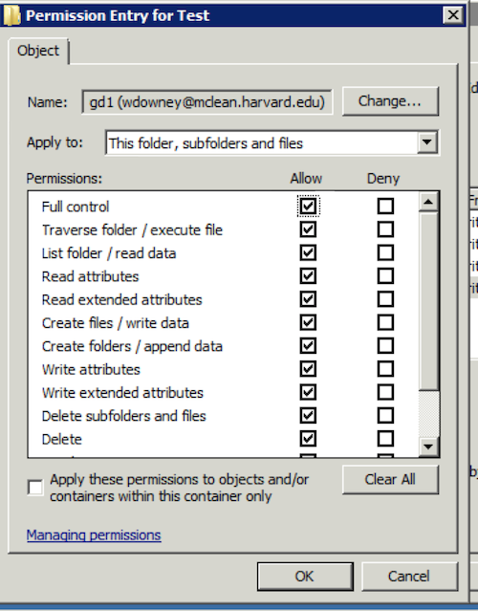This screenshot has height=611, width=478.
Task: Select the Object tab
Action: pos(38,51)
